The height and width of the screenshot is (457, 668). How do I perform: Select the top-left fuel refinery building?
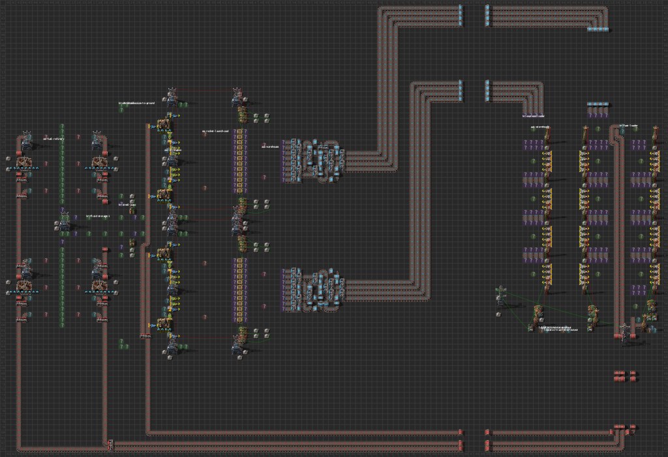tap(25, 161)
